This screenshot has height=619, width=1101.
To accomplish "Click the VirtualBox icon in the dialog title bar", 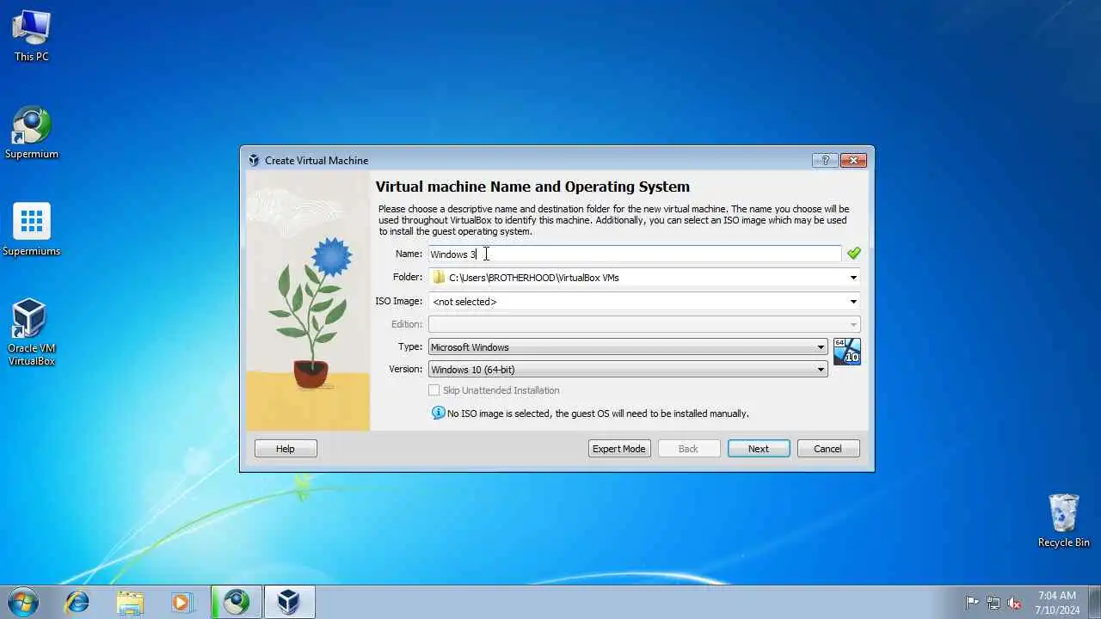I will [x=254, y=160].
